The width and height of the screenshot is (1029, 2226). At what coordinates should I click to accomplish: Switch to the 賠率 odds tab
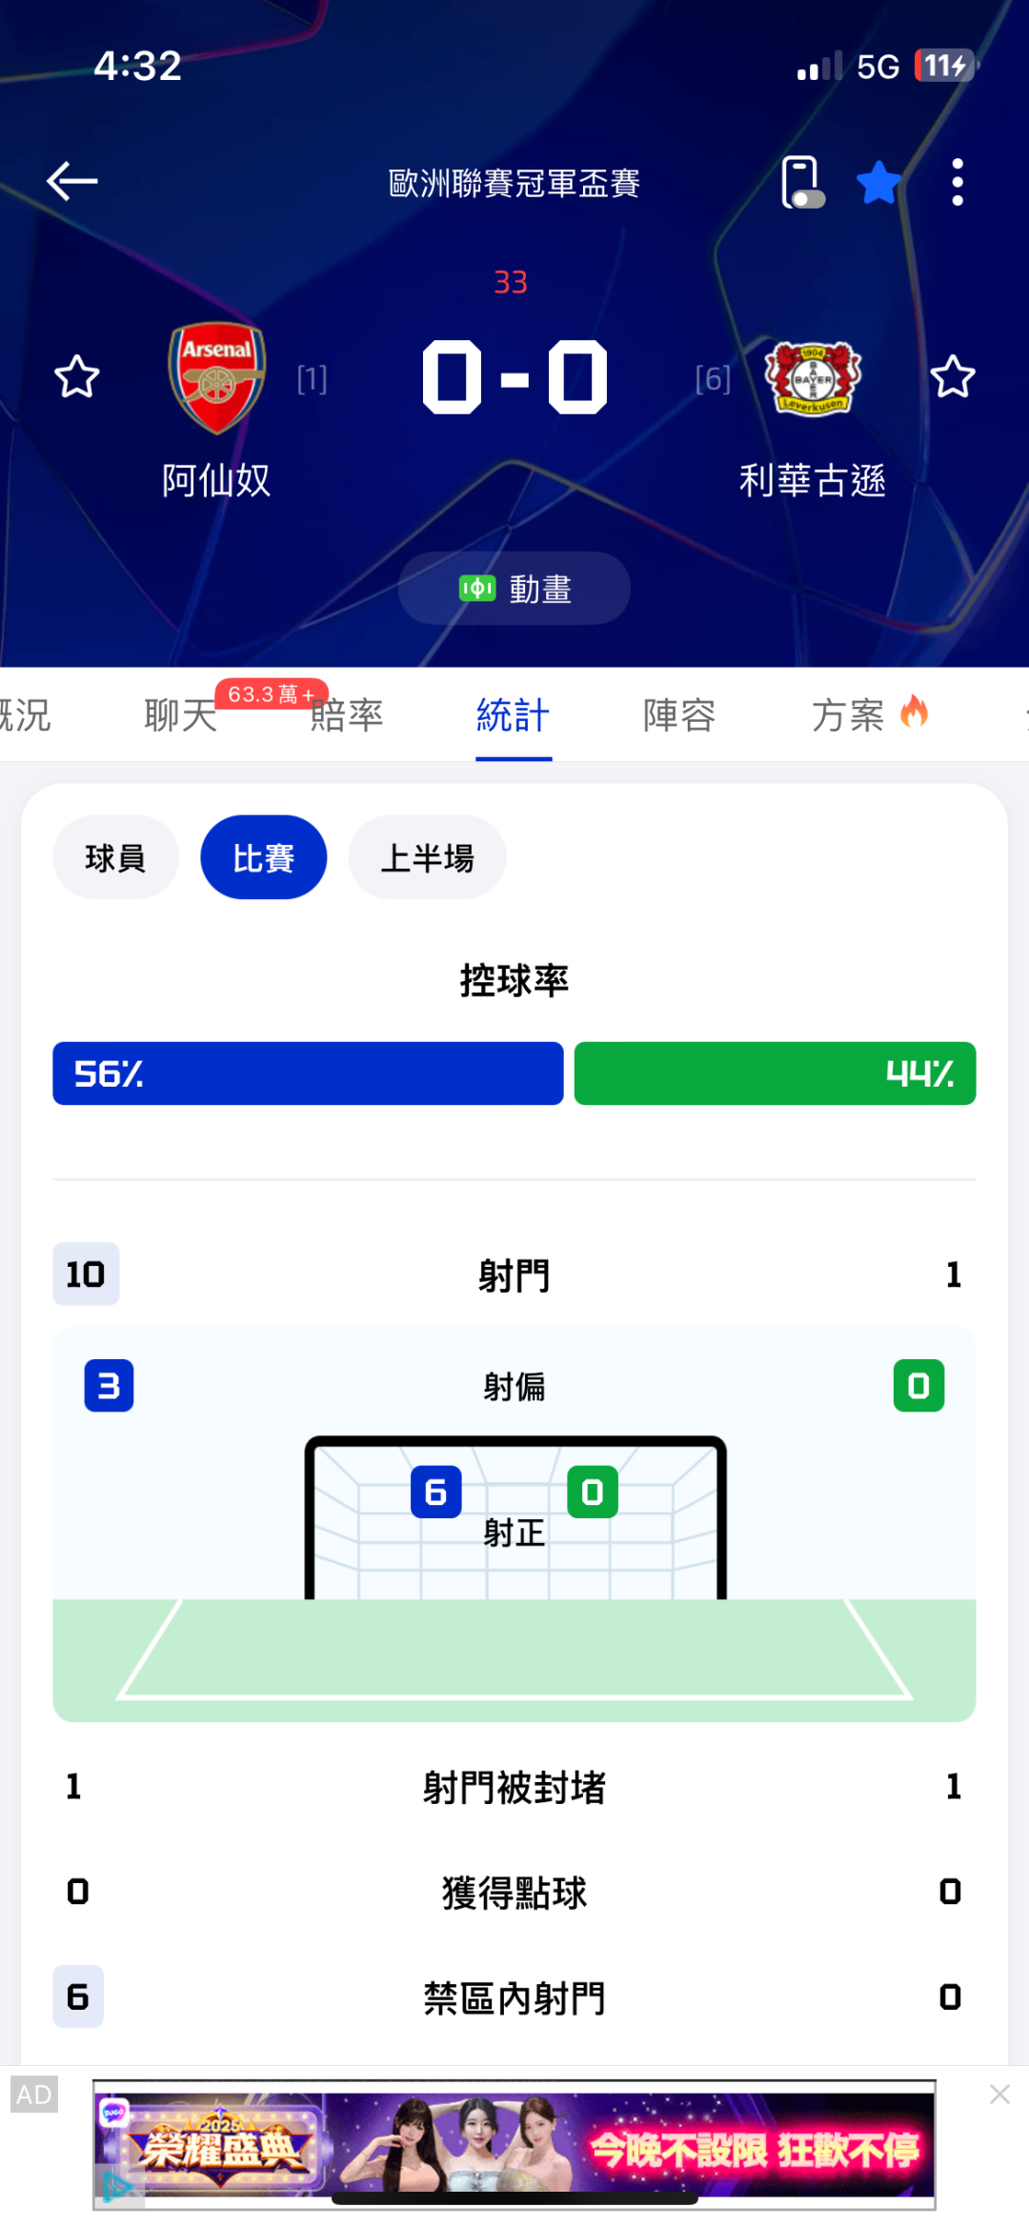tap(347, 715)
